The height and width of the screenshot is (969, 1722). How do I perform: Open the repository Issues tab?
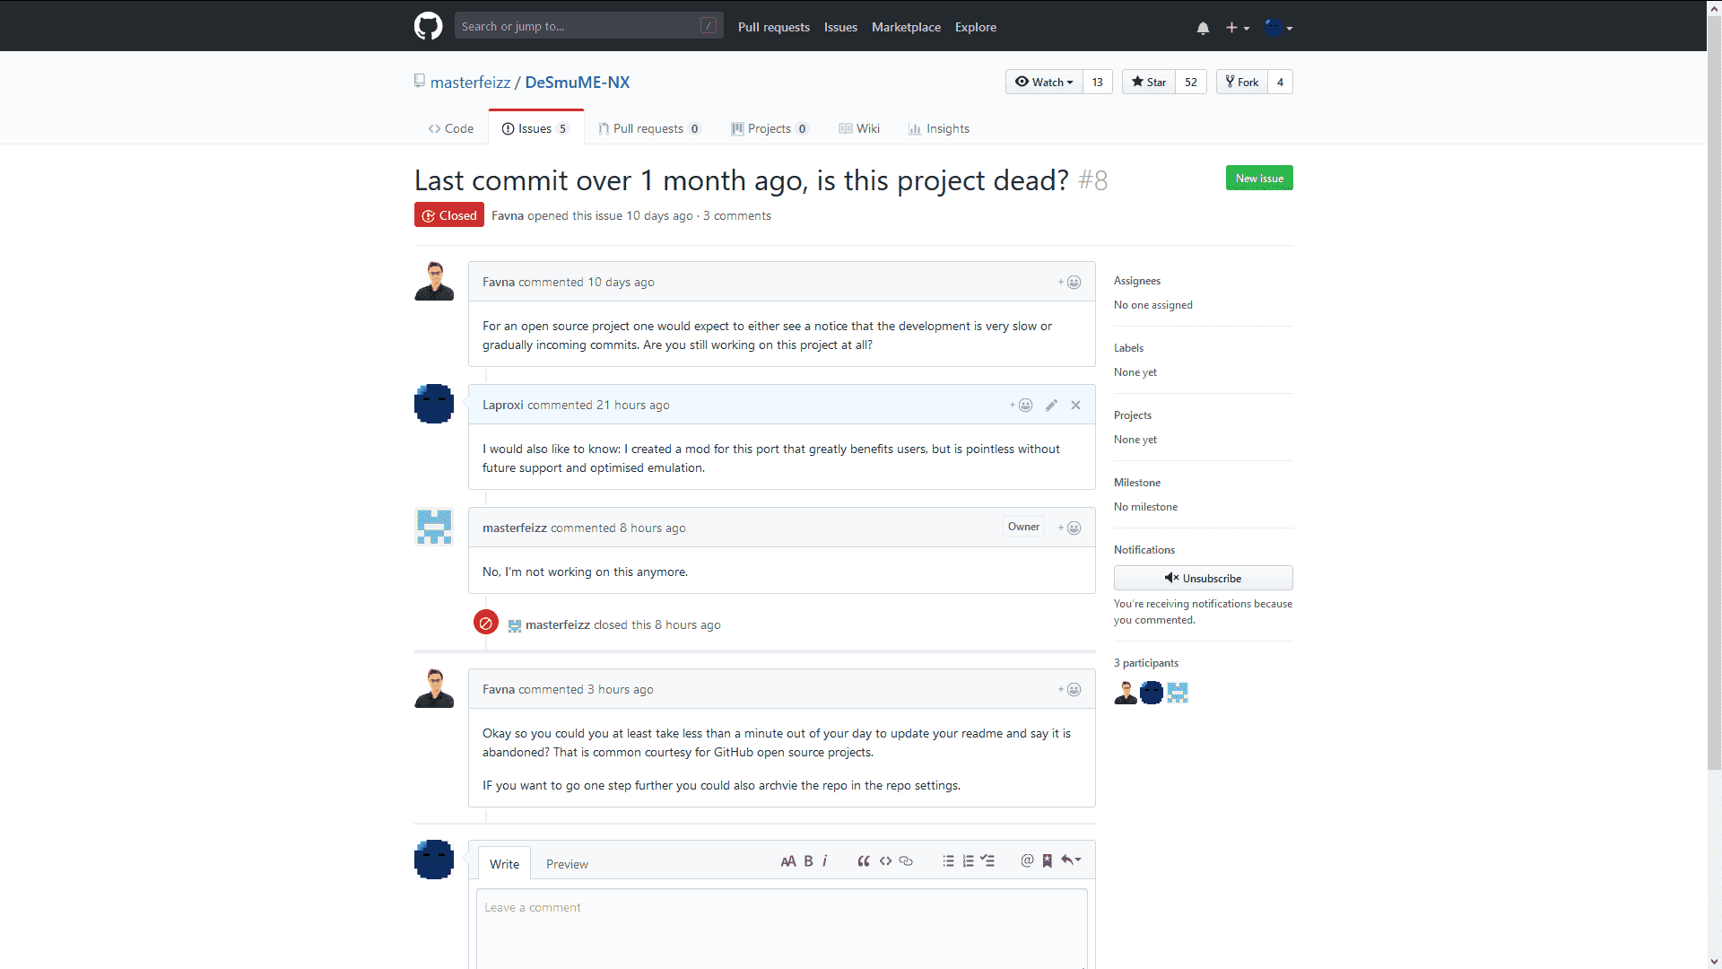535,128
